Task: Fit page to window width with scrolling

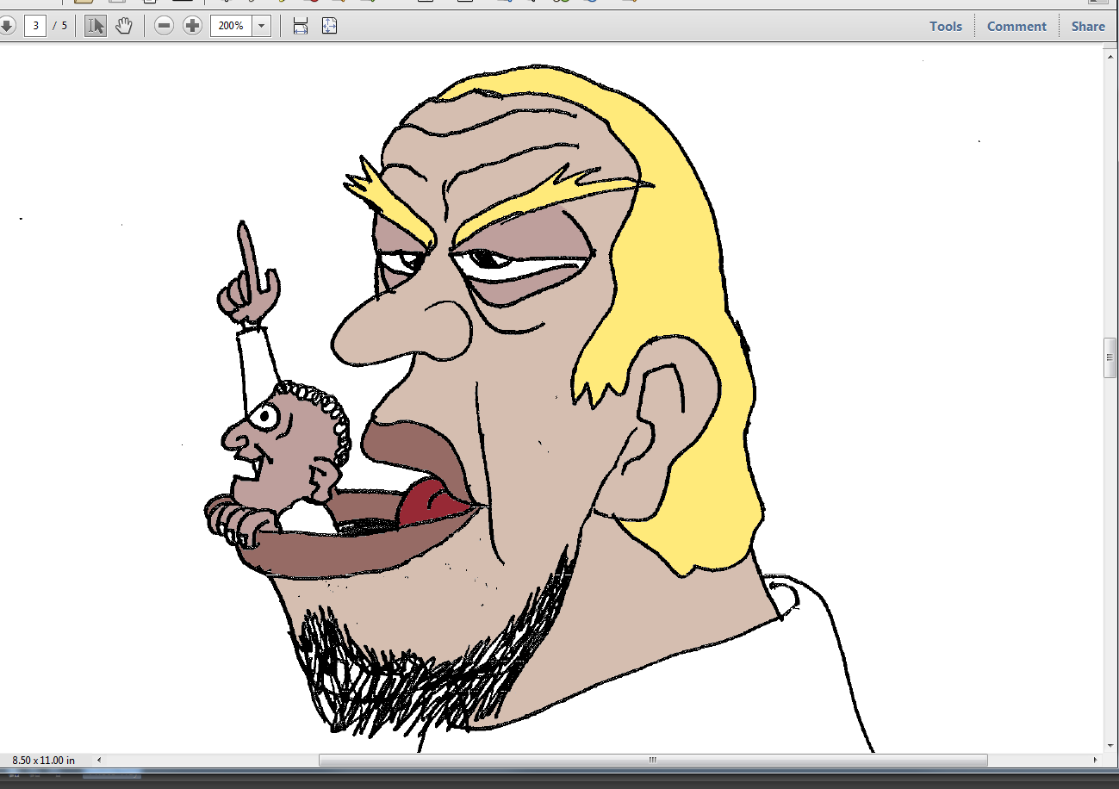Action: tap(301, 26)
